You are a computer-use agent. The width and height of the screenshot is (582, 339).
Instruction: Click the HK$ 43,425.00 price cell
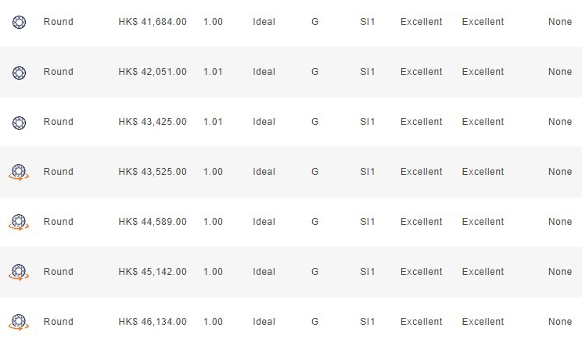153,122
